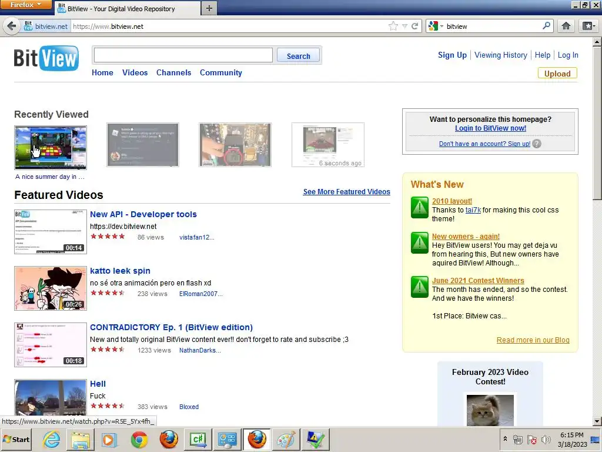Open tai7k user profile link
602x452 pixels.
[x=473, y=210]
